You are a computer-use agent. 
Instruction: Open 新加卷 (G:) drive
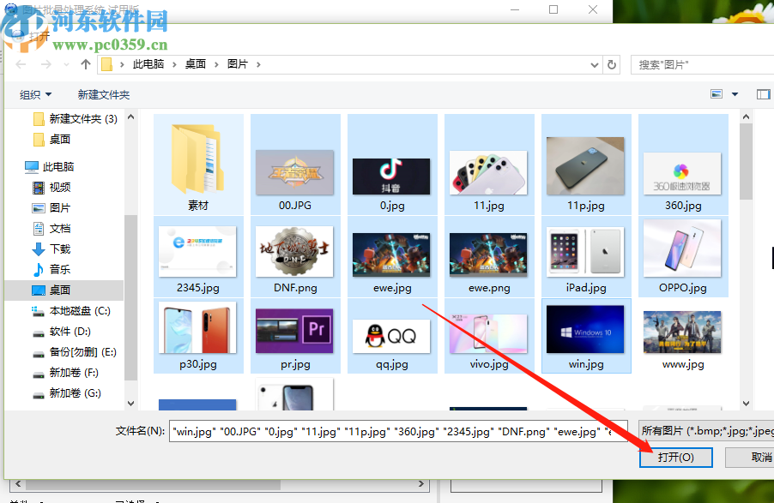click(67, 393)
